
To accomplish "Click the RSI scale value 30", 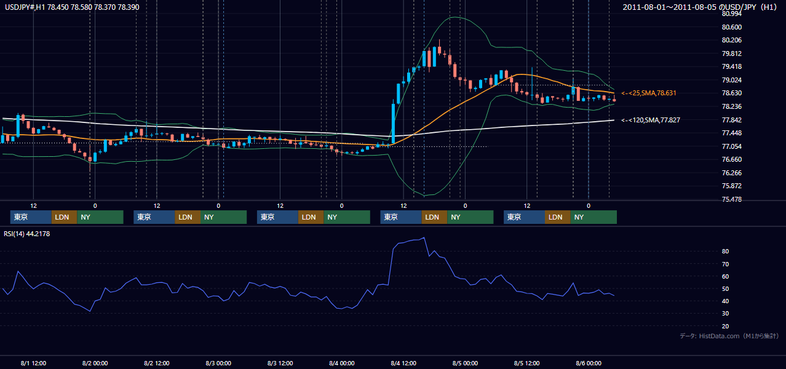I will (x=725, y=314).
